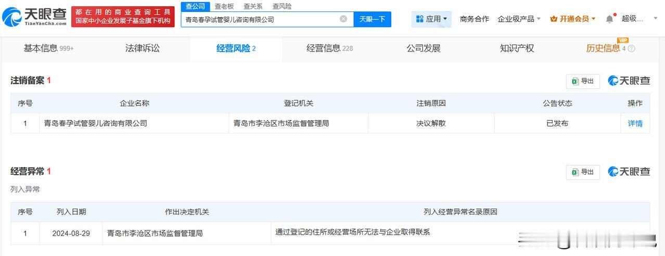Select the 查公司 search tab
The image size is (665, 256).
point(196,6)
